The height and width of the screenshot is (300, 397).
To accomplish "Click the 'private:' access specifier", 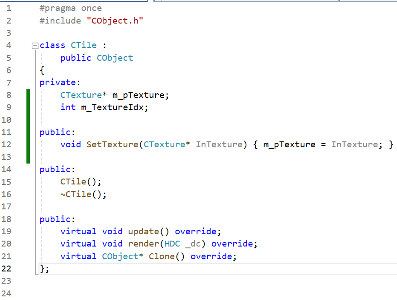I will coord(60,82).
